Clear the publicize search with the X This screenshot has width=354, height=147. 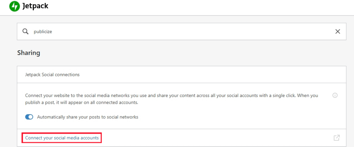coord(337,31)
